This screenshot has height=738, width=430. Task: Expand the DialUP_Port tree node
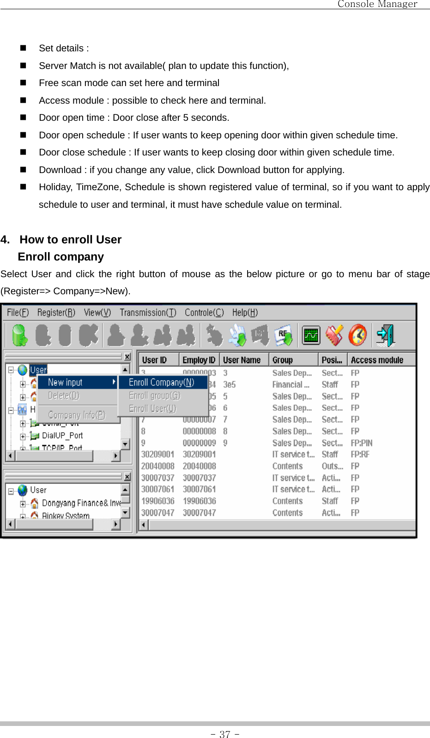coord(23,436)
